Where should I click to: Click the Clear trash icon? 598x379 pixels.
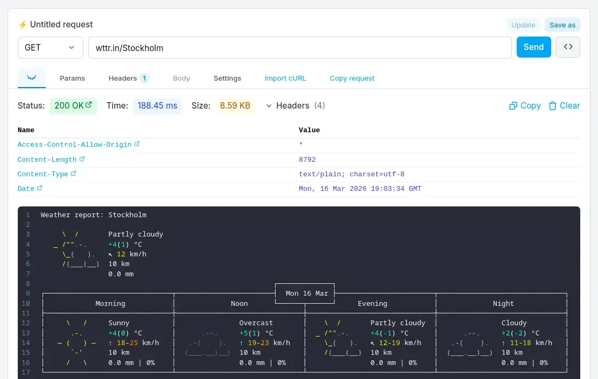point(552,106)
